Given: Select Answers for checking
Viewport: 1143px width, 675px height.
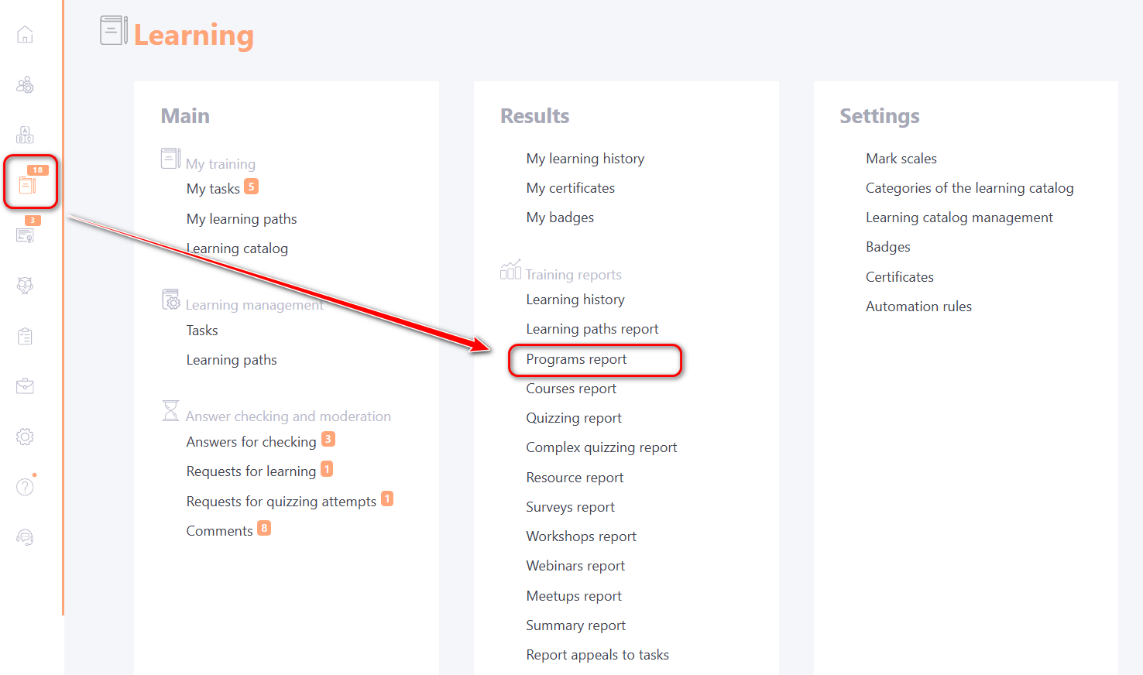Looking at the screenshot, I should click(x=251, y=442).
